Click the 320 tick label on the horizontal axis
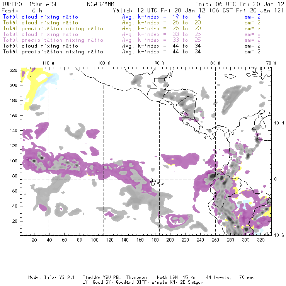This screenshot has width=286, height=286. coord(260,240)
